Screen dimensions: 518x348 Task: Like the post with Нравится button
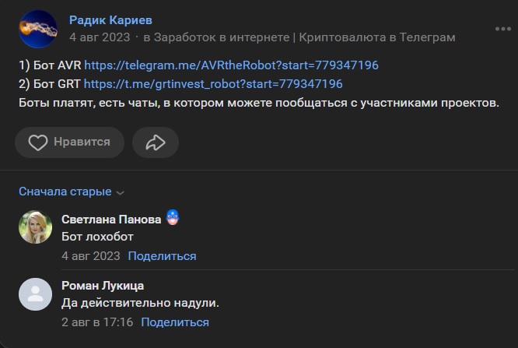pyautogui.click(x=69, y=142)
